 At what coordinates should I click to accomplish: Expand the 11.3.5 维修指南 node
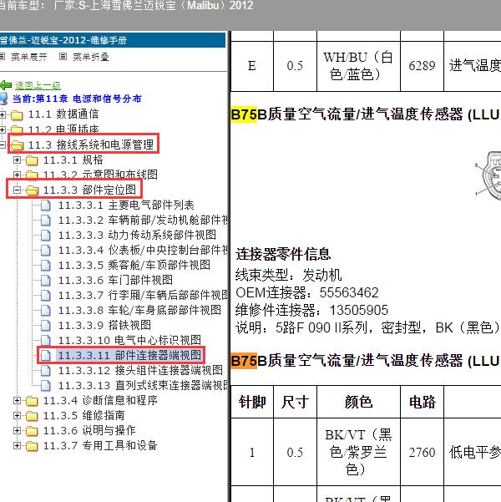18,415
